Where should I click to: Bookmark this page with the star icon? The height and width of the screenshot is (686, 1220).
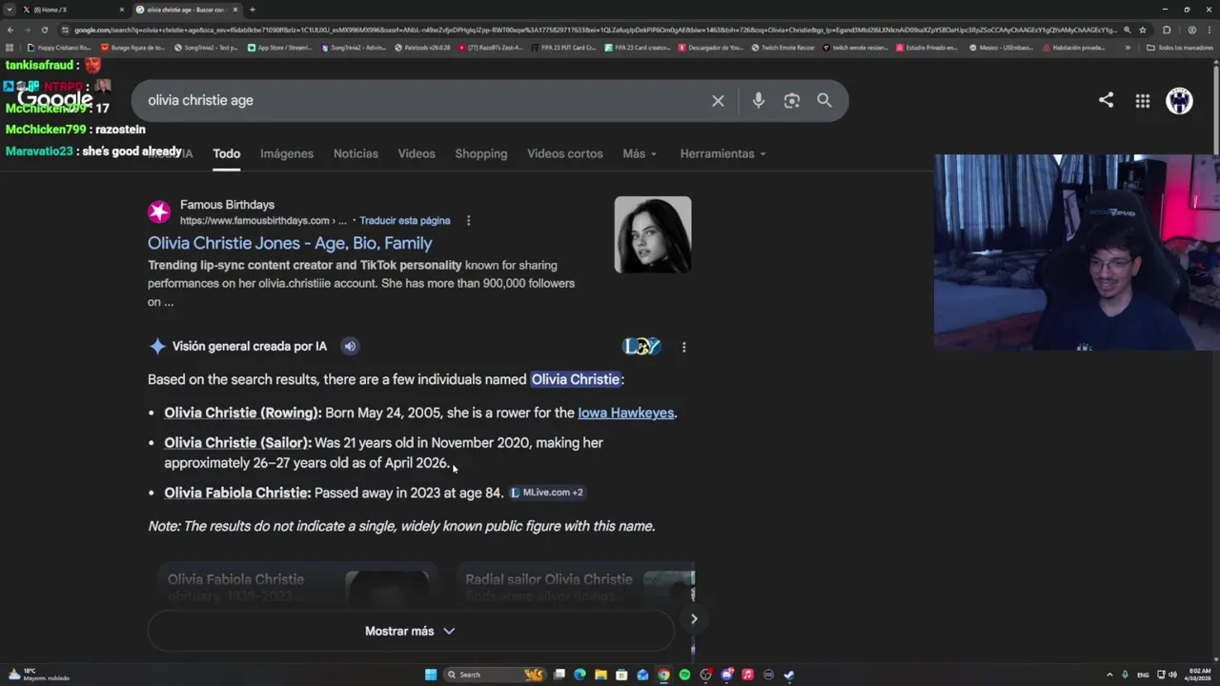(x=1143, y=30)
